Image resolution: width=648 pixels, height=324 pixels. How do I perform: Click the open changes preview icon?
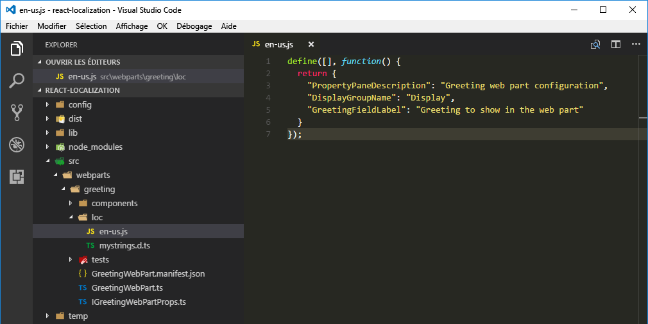point(595,45)
